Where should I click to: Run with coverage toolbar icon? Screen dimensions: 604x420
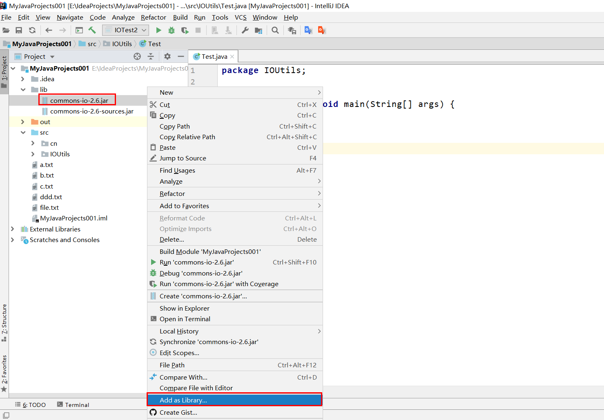point(185,30)
